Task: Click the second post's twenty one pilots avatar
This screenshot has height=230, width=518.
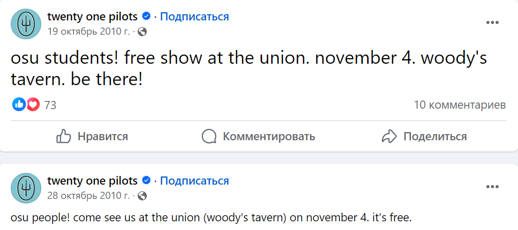Action: click(26, 188)
